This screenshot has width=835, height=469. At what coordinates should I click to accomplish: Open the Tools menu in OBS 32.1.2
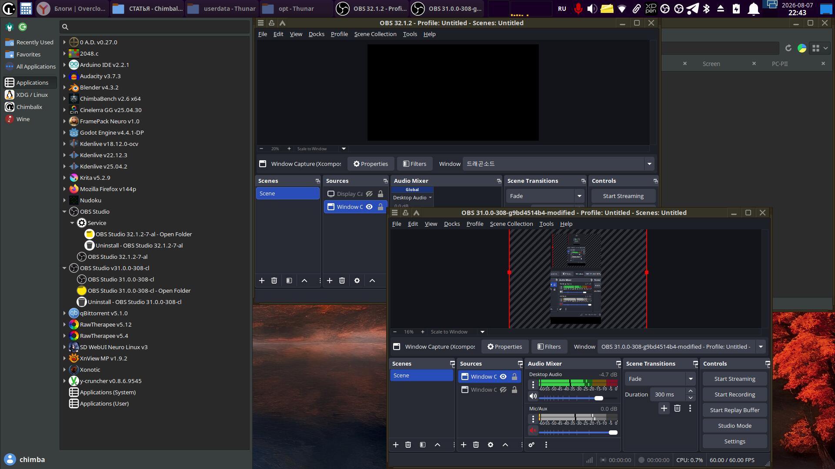pyautogui.click(x=410, y=34)
